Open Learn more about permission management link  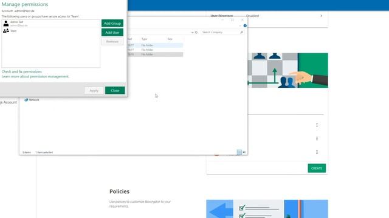coord(35,77)
